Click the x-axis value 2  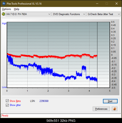point(48,91)
